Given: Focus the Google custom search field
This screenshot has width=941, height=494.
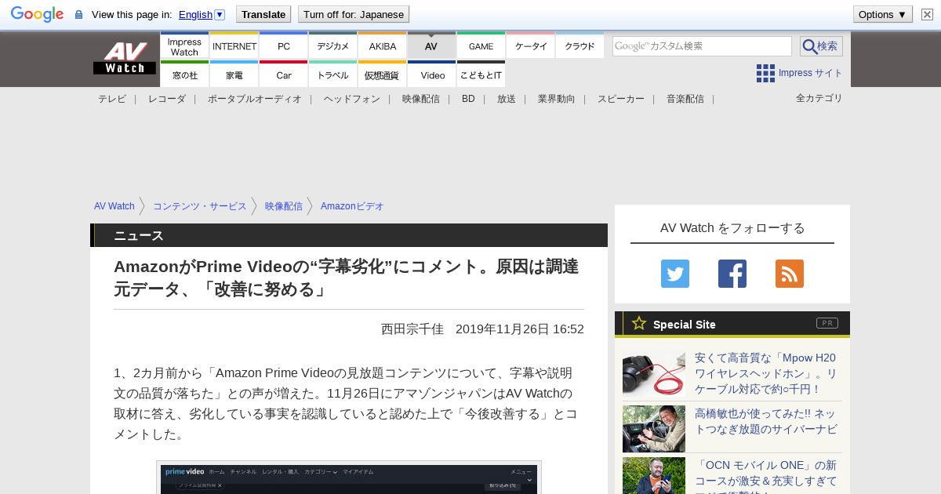Looking at the screenshot, I should (x=702, y=46).
